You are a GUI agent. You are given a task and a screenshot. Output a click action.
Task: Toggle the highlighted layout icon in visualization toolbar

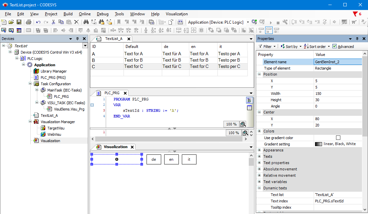coord(268,30)
